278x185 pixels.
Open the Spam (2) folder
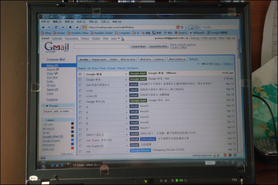52,90
